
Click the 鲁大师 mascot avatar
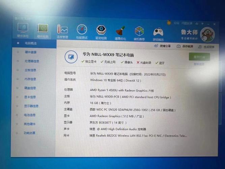[207, 35]
